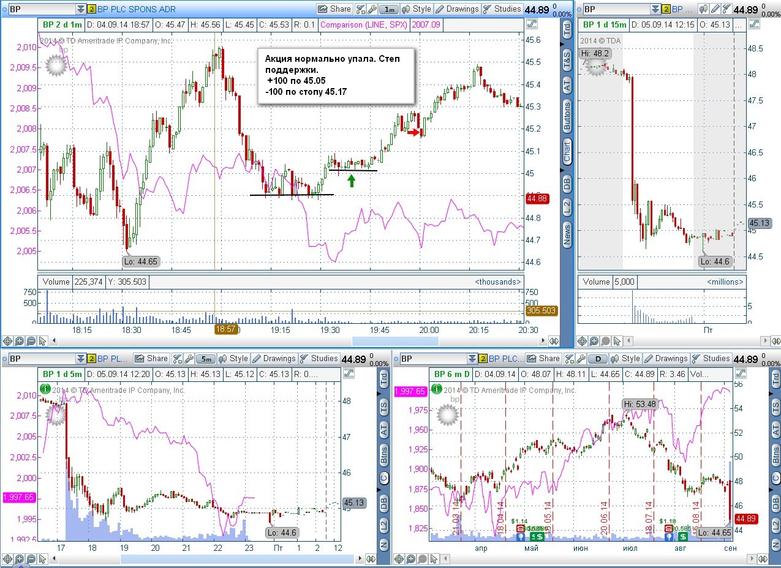
Task: Expand the symbol dropdown arrow on the 5m chart
Action: 81,359
